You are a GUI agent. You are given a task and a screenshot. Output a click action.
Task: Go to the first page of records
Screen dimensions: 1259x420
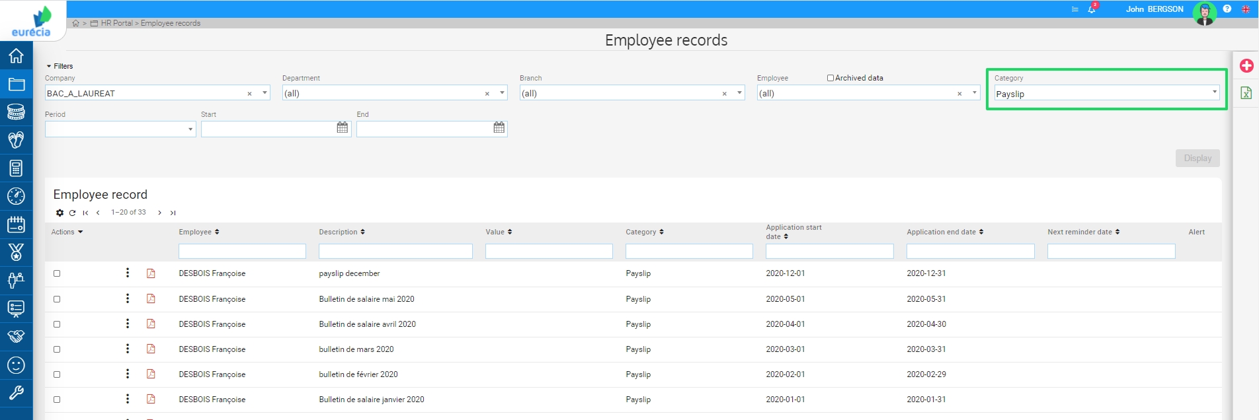pyautogui.click(x=85, y=213)
